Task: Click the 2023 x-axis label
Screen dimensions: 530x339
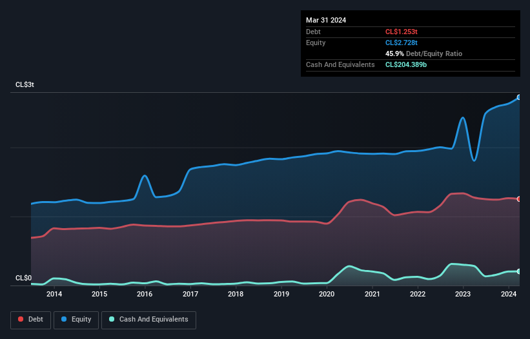Action: pyautogui.click(x=463, y=294)
